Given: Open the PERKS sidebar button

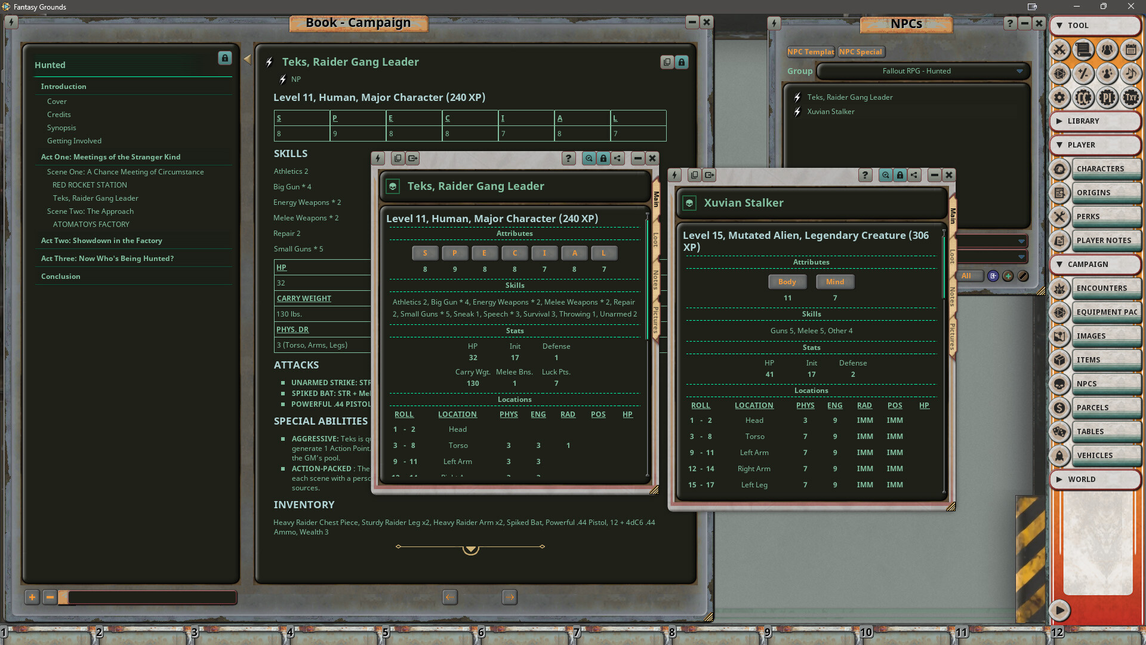Looking at the screenshot, I should [1106, 216].
